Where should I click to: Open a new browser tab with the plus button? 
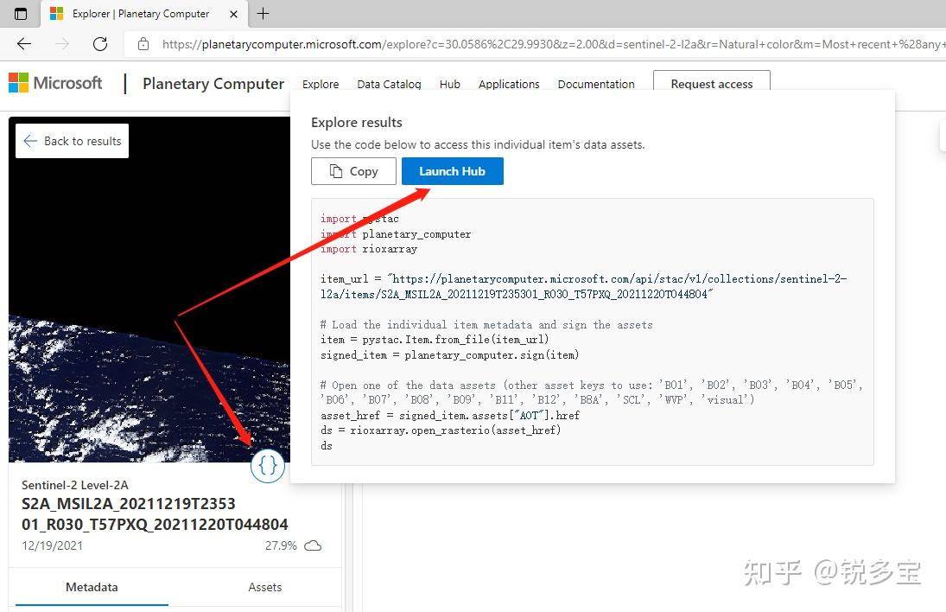click(x=262, y=14)
